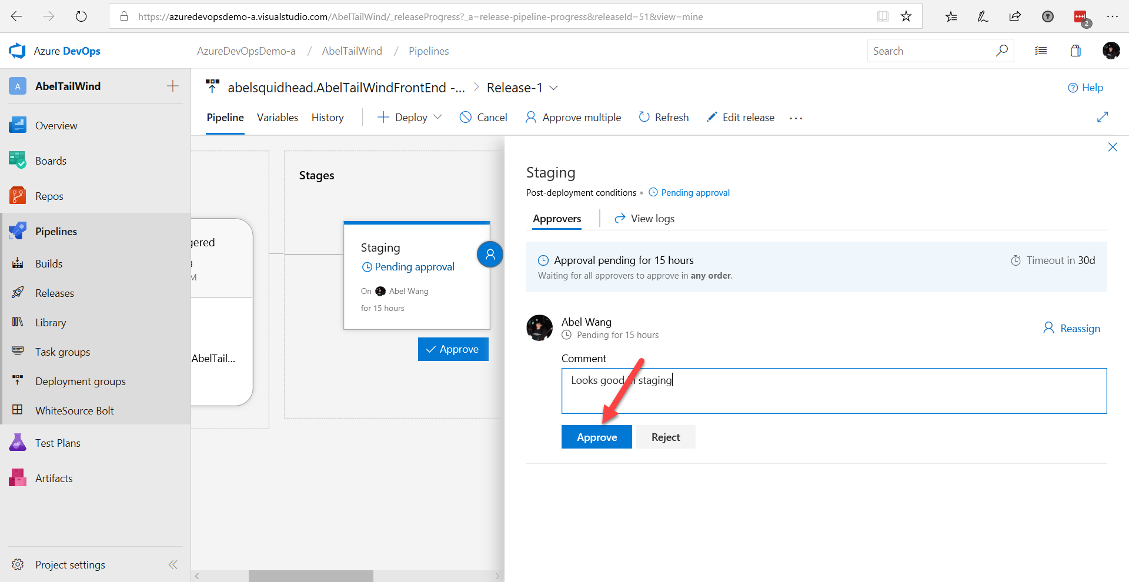The image size is (1129, 582).
Task: Switch to the Variables tab
Action: pos(278,117)
